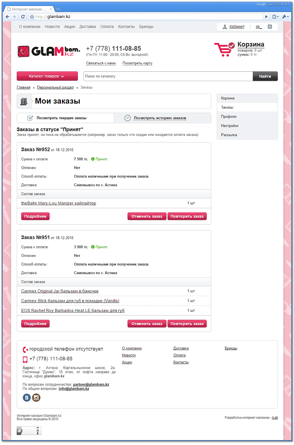
Task: Select Настройки in the sidebar menu
Action: (x=247, y=126)
